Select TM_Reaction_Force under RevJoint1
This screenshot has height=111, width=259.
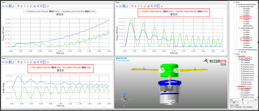[247, 73]
